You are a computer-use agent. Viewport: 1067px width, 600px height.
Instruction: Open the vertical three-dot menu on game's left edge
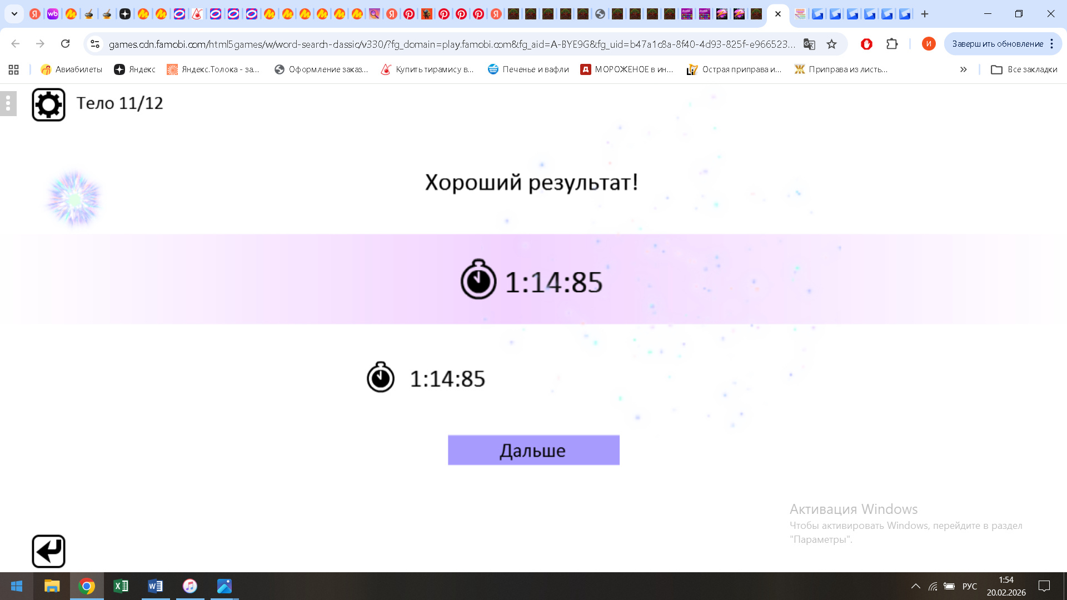tap(7, 103)
